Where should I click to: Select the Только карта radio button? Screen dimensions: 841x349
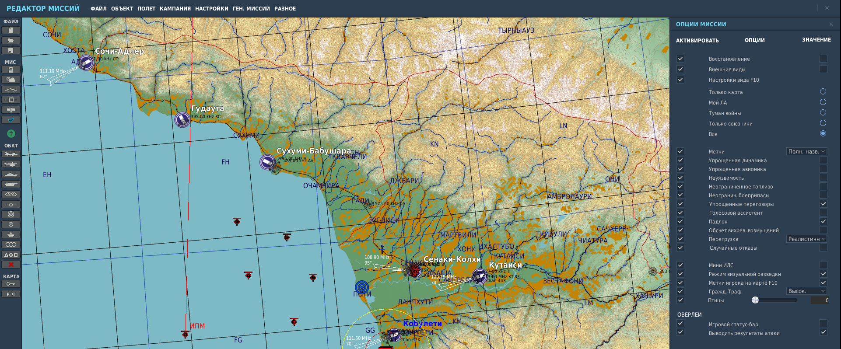tap(823, 91)
